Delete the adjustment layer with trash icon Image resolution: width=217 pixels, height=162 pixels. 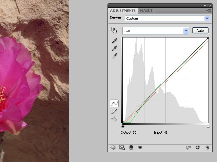pyautogui.click(x=207, y=147)
